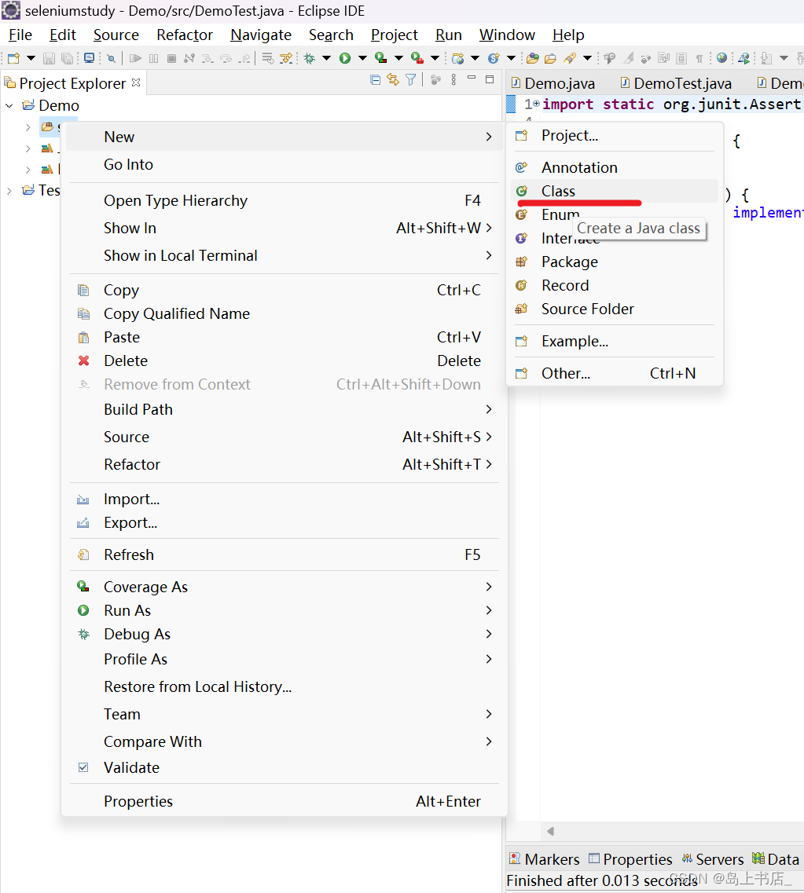Viewport: 804px width, 893px height.
Task: Toggle Link with Editor in Project Explorer
Action: pos(393,80)
